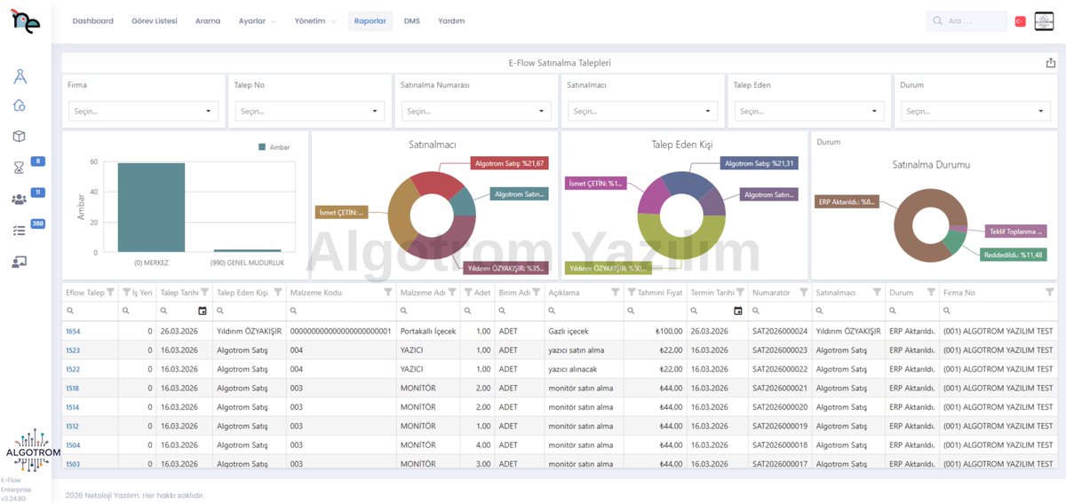The width and height of the screenshot is (1066, 503).
Task: Click Reddedildi %11,48 label on Satınalma Durumu chart
Action: 1012,255
